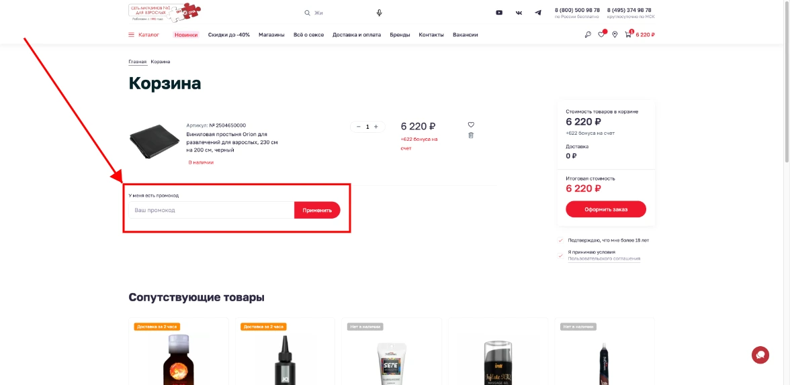Open the Telegram channel icon
The image size is (790, 385).
pyautogui.click(x=538, y=13)
